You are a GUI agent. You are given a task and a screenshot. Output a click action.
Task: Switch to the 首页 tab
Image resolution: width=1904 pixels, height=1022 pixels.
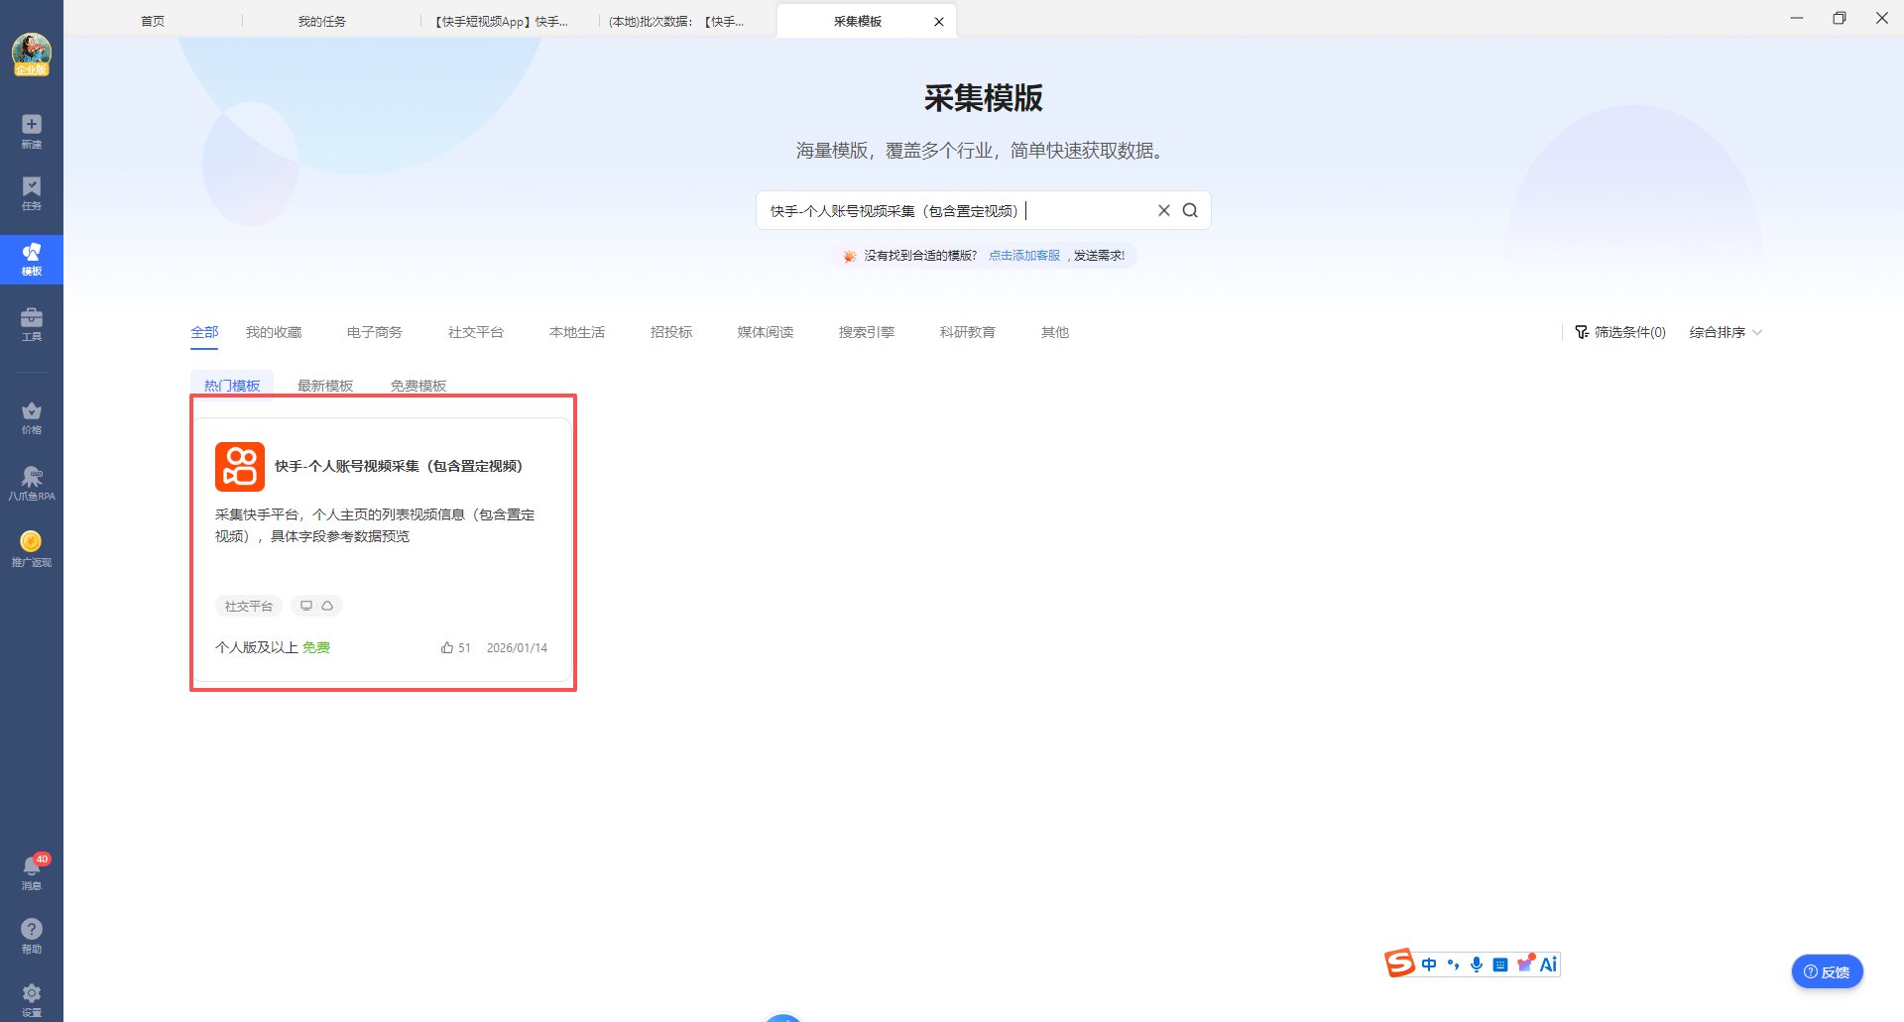(153, 22)
